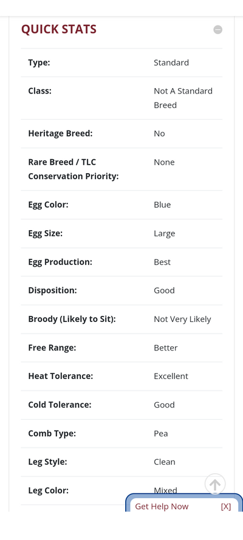Click the Heat Tolerance Excellent value
Screen dimensions: 243x540
click(x=171, y=376)
